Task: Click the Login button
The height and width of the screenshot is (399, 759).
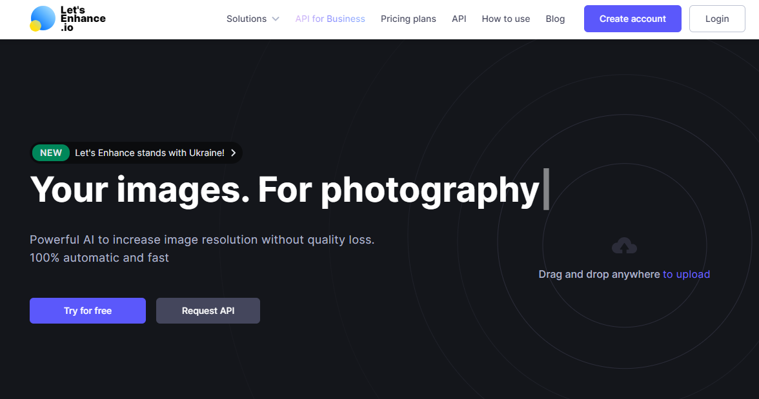Action: point(717,19)
